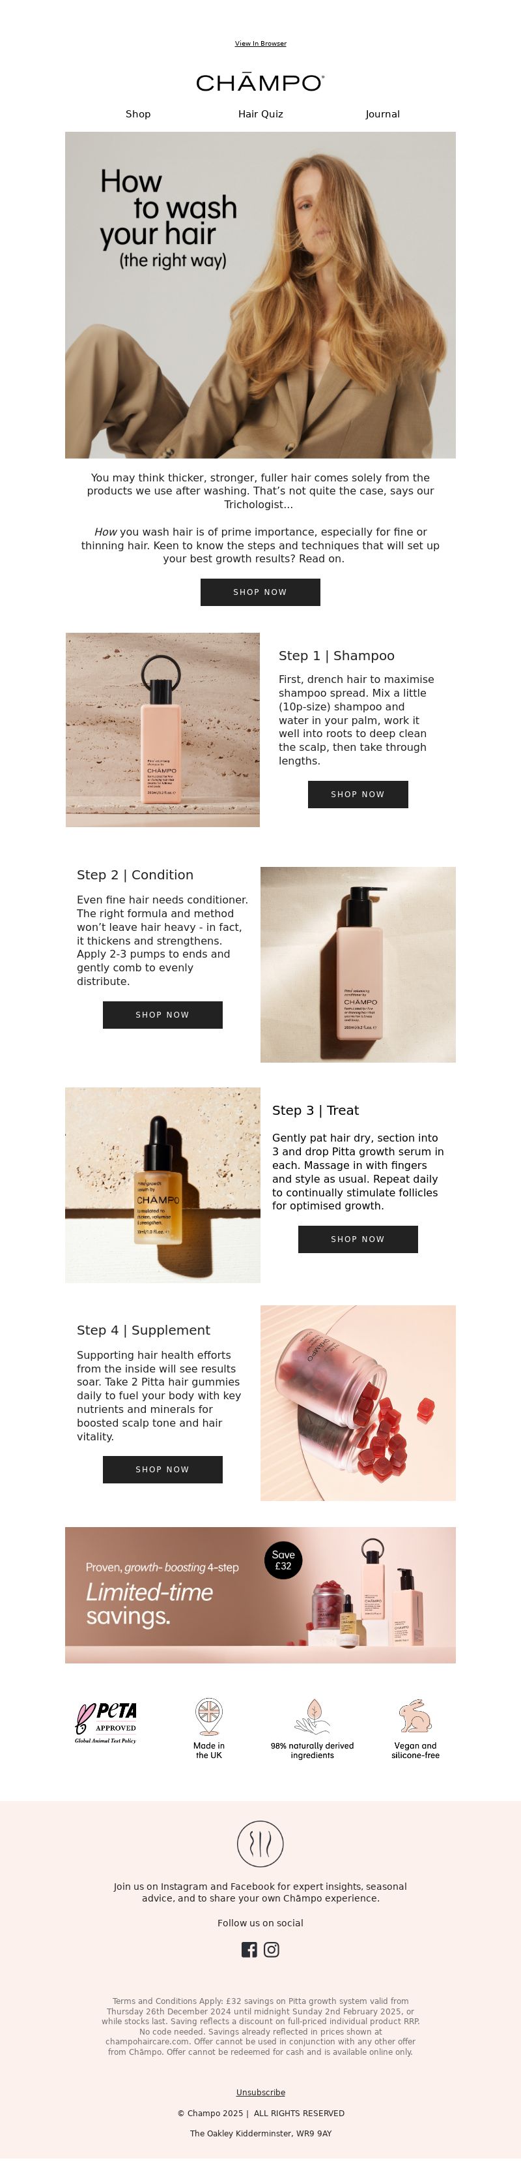Open the Limited-time savings banner
This screenshot has width=521, height=2184.
260,1595
